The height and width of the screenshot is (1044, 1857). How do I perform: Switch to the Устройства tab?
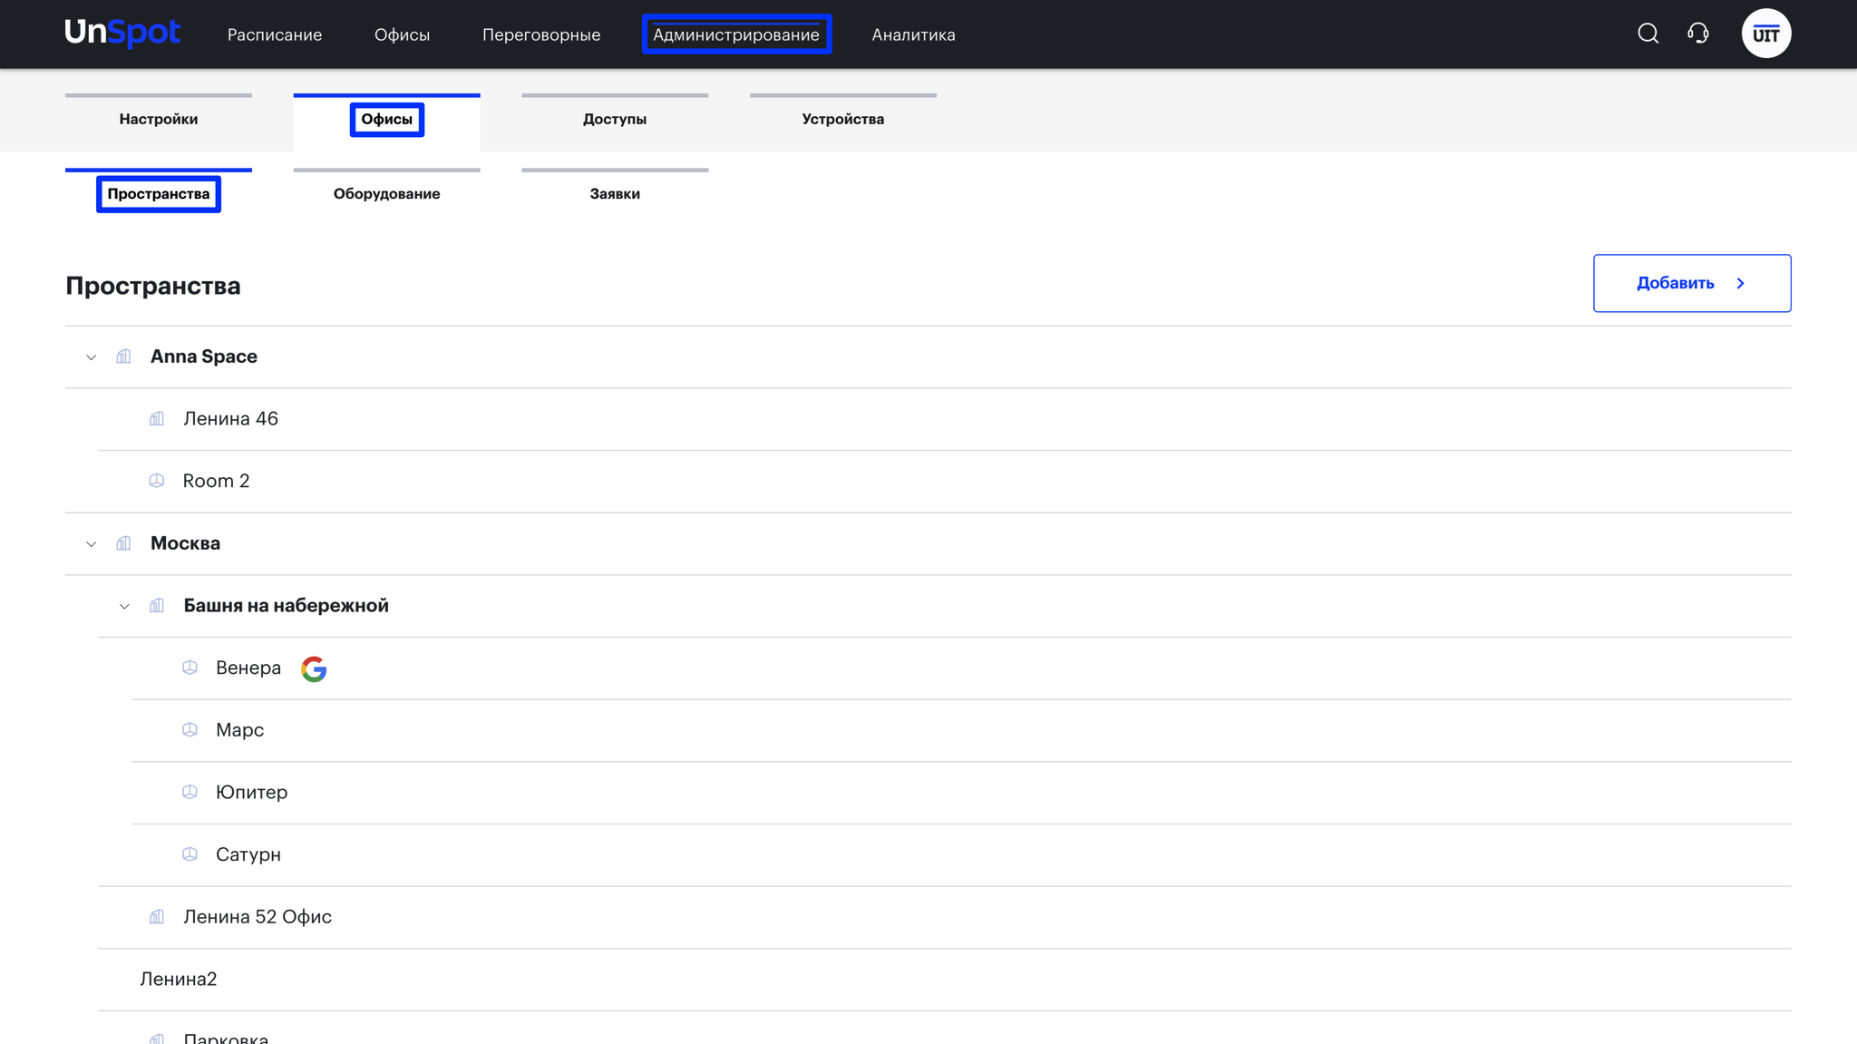[x=843, y=120]
